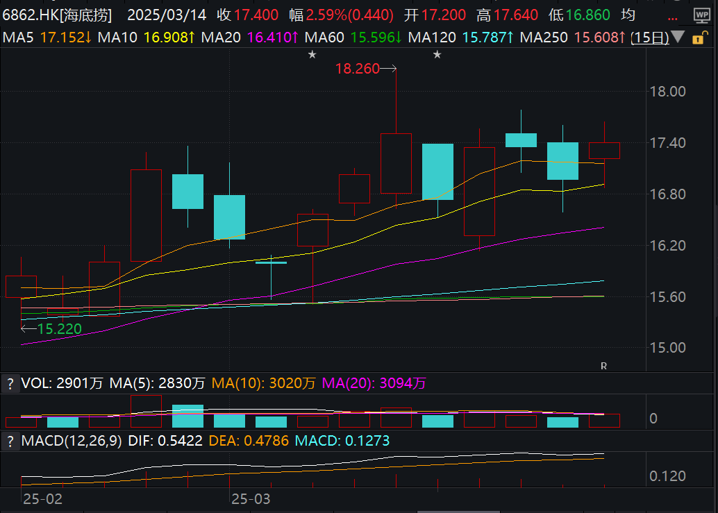This screenshot has width=718, height=513.
Task: Open the VOL indicator help question mark
Action: (x=10, y=383)
